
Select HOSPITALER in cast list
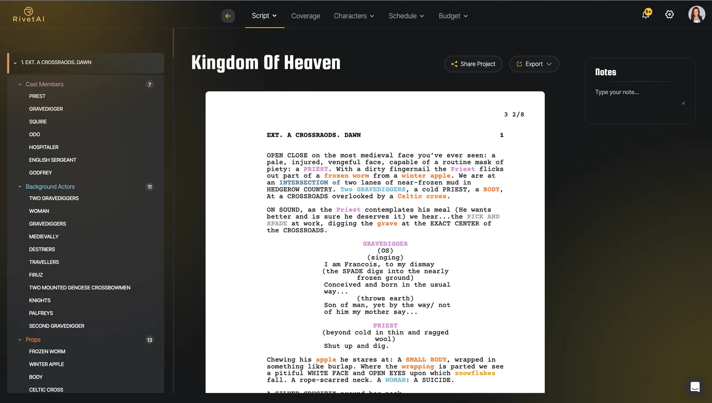(x=44, y=147)
